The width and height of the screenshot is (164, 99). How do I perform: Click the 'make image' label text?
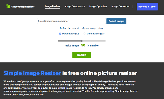click(72, 45)
